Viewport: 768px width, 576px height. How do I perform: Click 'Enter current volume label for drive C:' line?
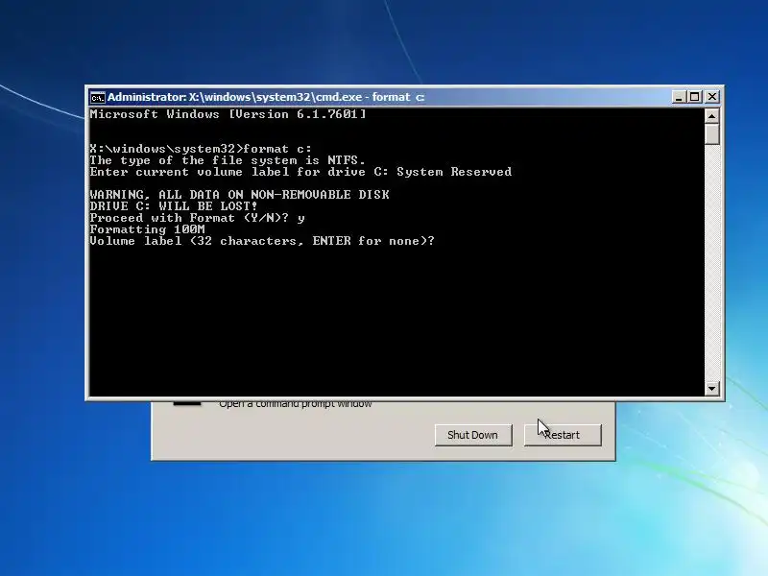(300, 172)
